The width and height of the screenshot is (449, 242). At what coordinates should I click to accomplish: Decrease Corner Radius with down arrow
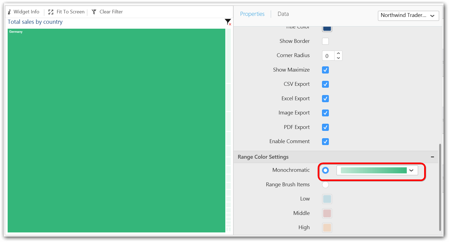tap(338, 58)
